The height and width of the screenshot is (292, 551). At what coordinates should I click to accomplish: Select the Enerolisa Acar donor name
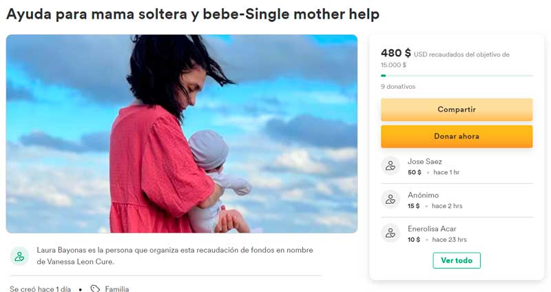click(432, 229)
